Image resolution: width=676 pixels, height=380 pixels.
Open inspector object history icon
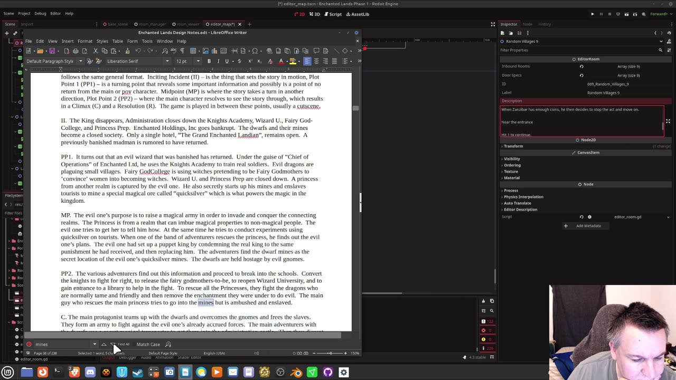(x=668, y=33)
